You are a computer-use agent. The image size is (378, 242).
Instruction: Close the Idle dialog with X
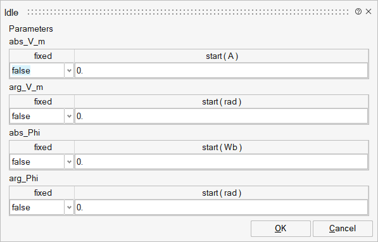click(369, 11)
